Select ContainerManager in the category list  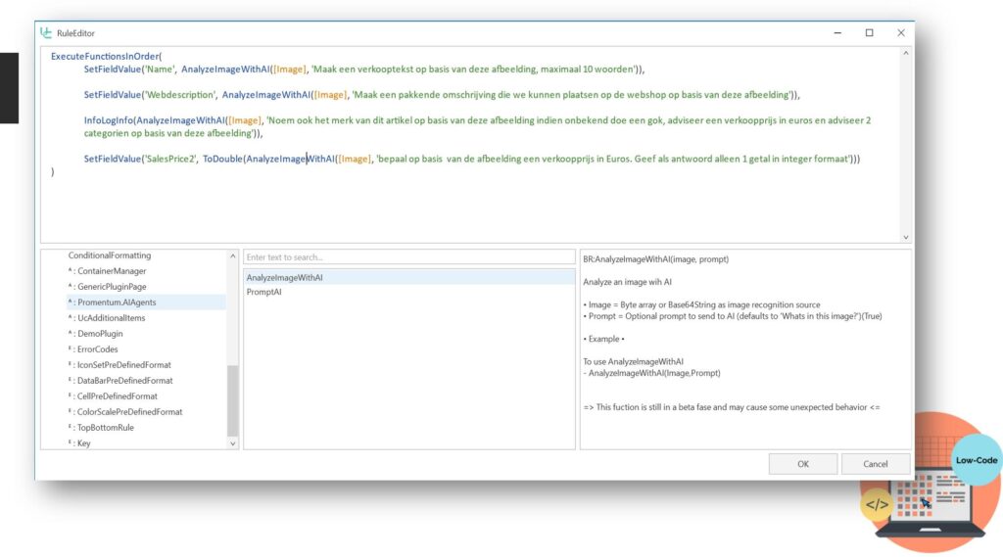click(112, 271)
